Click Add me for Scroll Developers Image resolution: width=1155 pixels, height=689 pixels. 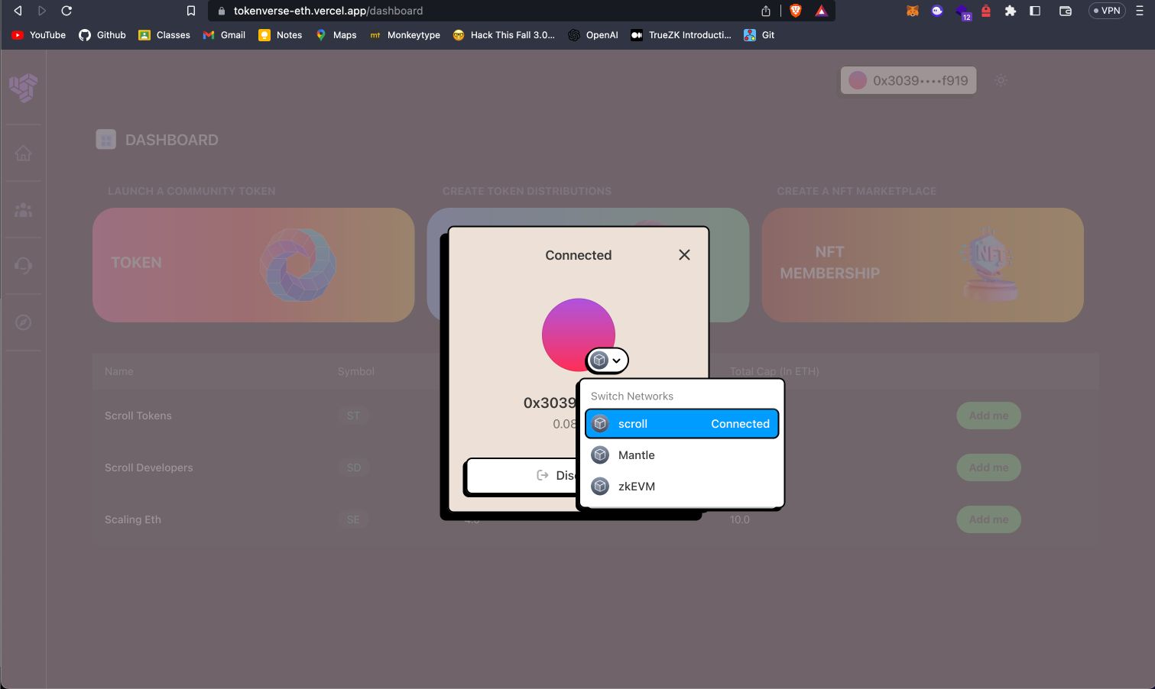(x=988, y=467)
